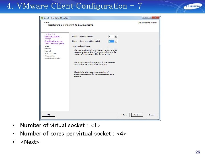Click the Number of cores per virtual socket label
The height and width of the screenshot is (154, 205).
click(86, 41)
